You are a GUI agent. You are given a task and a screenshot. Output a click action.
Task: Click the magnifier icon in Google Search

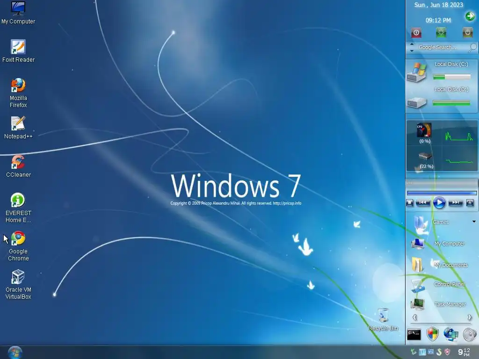coord(472,47)
